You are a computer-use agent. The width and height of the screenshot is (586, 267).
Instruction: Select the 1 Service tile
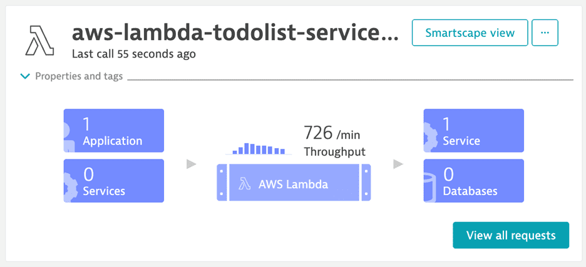click(x=474, y=131)
